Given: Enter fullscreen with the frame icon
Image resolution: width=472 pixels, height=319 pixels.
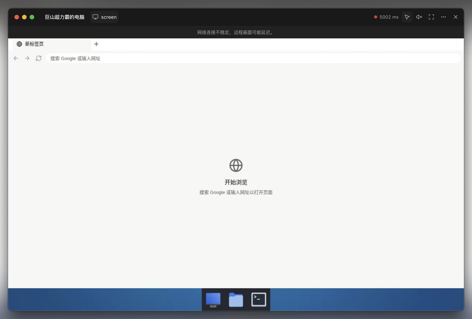Looking at the screenshot, I should click(x=431, y=17).
